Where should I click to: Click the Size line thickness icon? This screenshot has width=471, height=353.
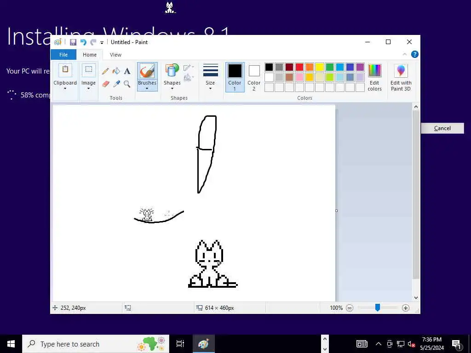click(210, 70)
